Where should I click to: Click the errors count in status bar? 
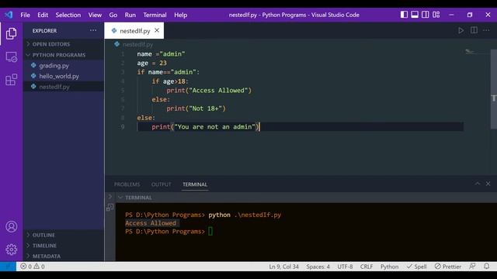point(26,267)
